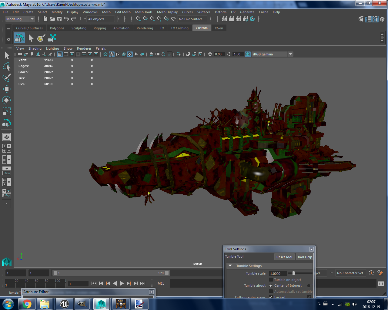Pick the Scale tool from the toolbox
The height and width of the screenshot is (310, 388).
[x=7, y=111]
